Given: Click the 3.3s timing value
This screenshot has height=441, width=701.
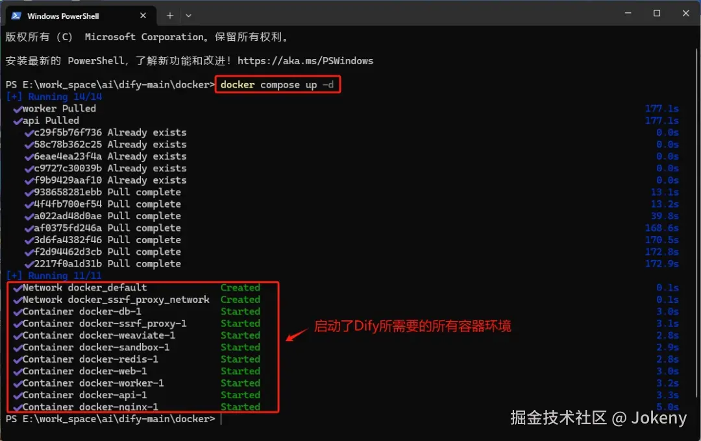Looking at the screenshot, I should (667, 395).
